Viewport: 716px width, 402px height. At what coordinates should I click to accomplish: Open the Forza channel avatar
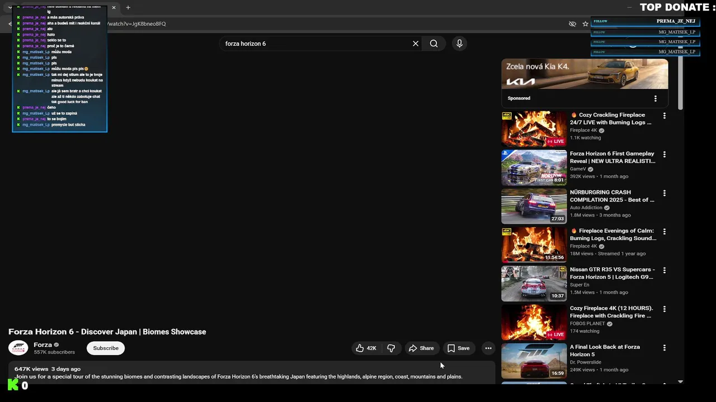point(18,348)
